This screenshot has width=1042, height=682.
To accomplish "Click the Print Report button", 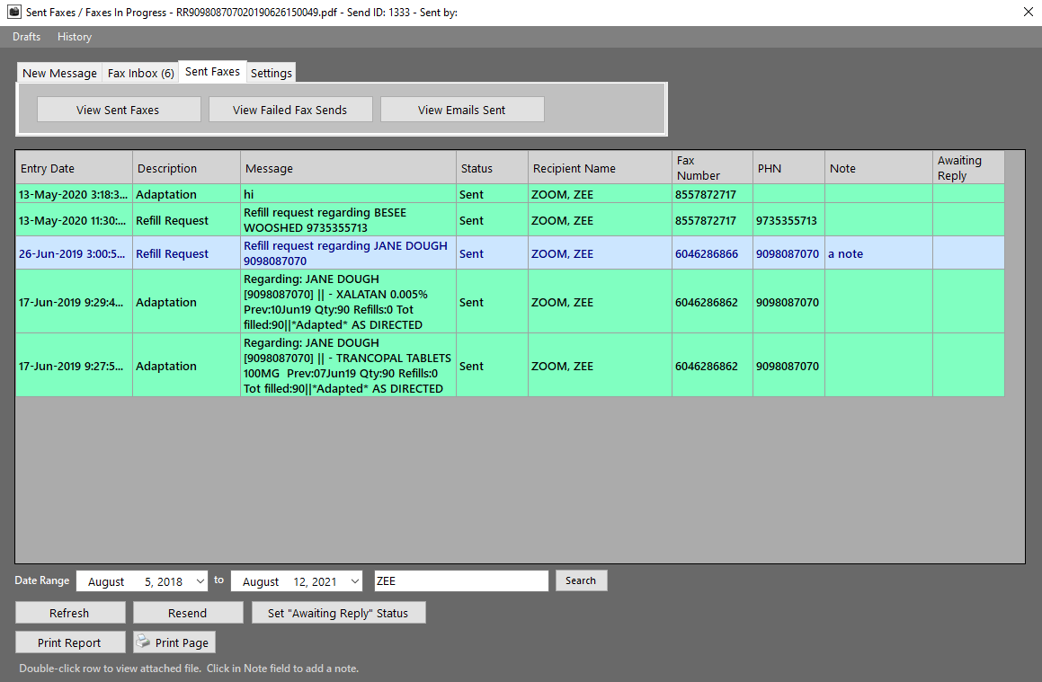I will [69, 642].
